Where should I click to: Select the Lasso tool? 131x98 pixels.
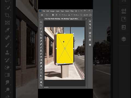[x=41, y=28]
